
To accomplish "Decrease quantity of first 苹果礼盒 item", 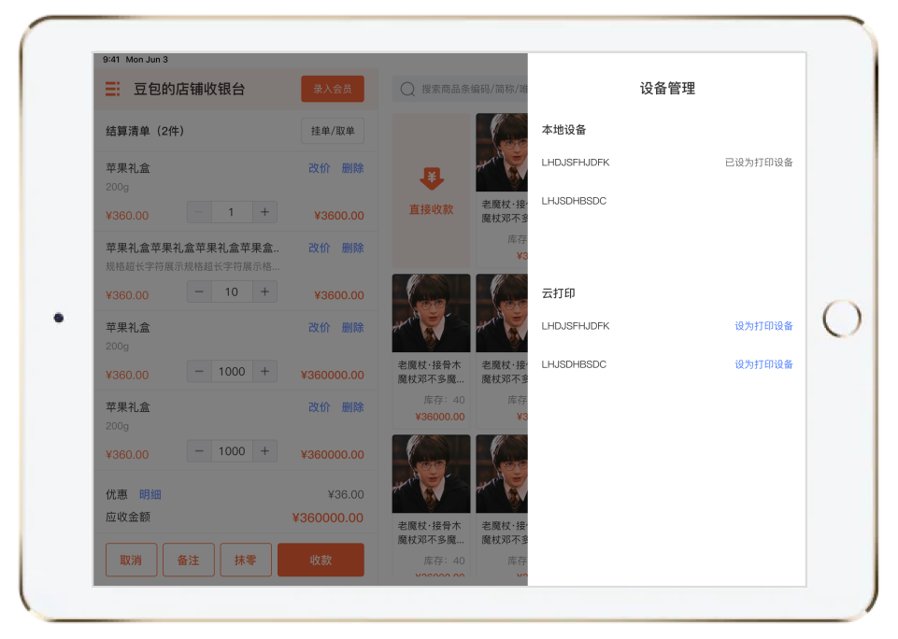I will click(x=199, y=213).
